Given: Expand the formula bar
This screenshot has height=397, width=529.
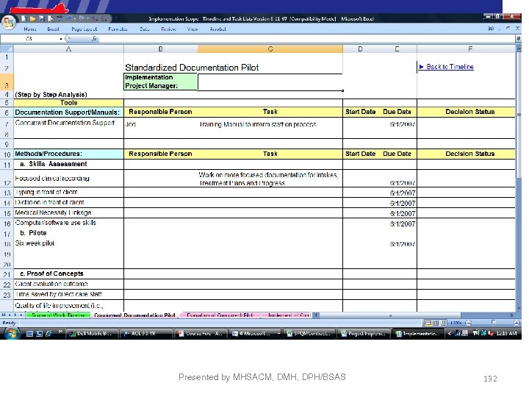Looking at the screenshot, I should coord(518,39).
